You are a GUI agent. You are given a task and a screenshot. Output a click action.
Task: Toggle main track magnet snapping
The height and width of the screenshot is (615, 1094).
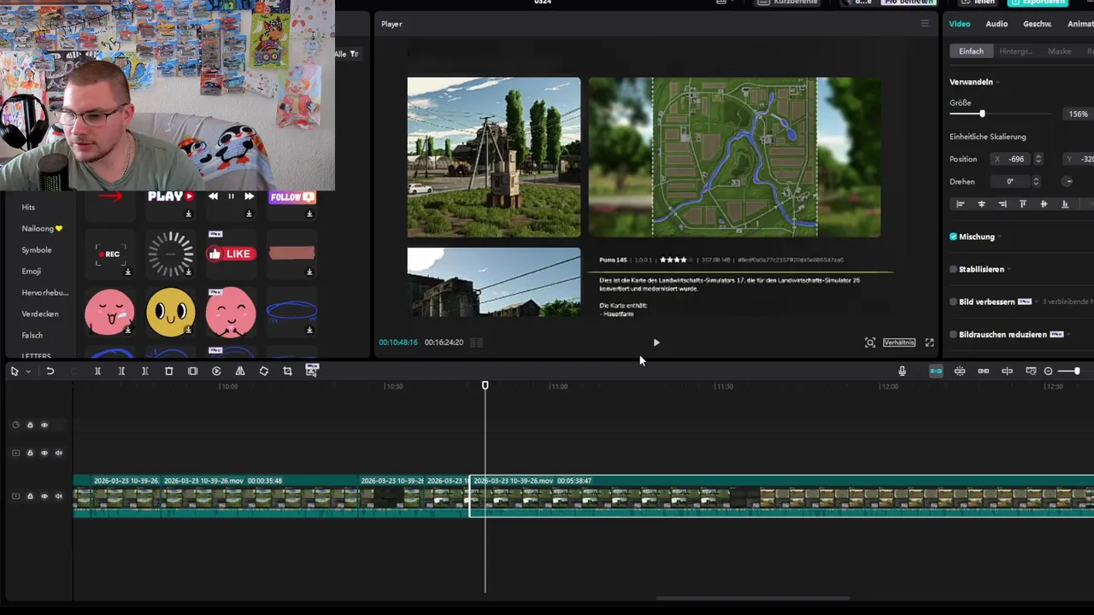936,371
